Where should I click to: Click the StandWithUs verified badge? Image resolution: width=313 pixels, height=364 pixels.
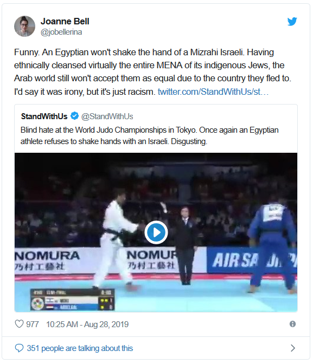tap(75, 115)
